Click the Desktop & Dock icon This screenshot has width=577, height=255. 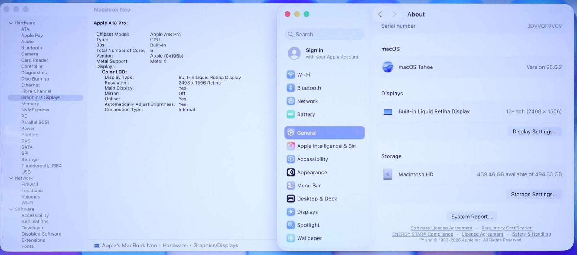point(291,199)
